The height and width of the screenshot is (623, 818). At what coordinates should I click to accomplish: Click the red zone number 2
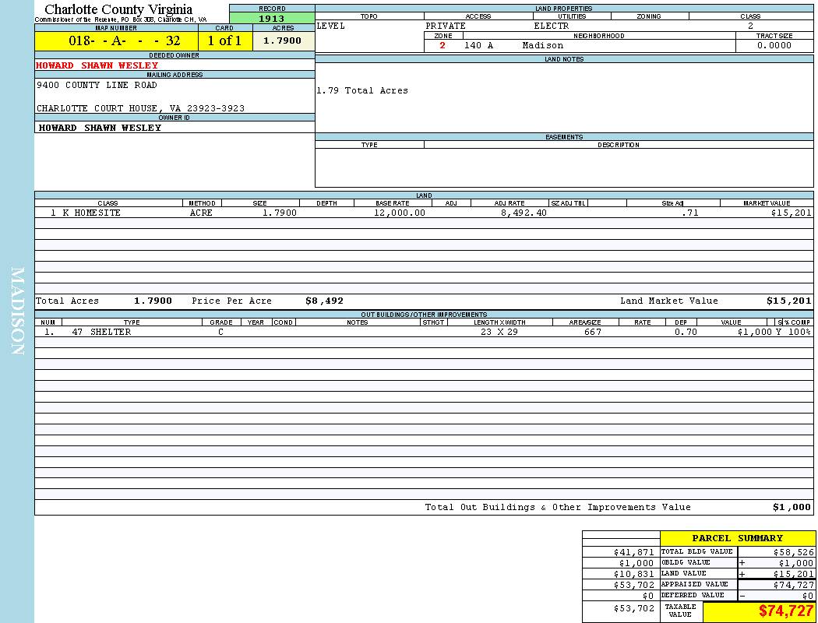(x=442, y=45)
